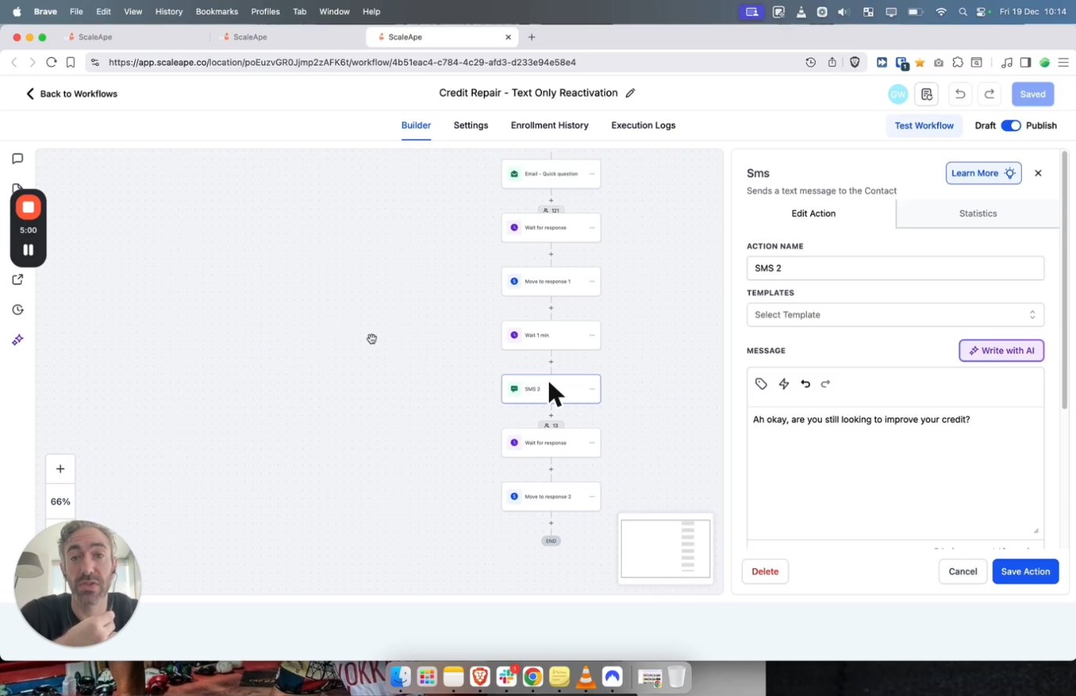1076x696 pixels.
Task: Stop the screen recording
Action: coord(28,207)
